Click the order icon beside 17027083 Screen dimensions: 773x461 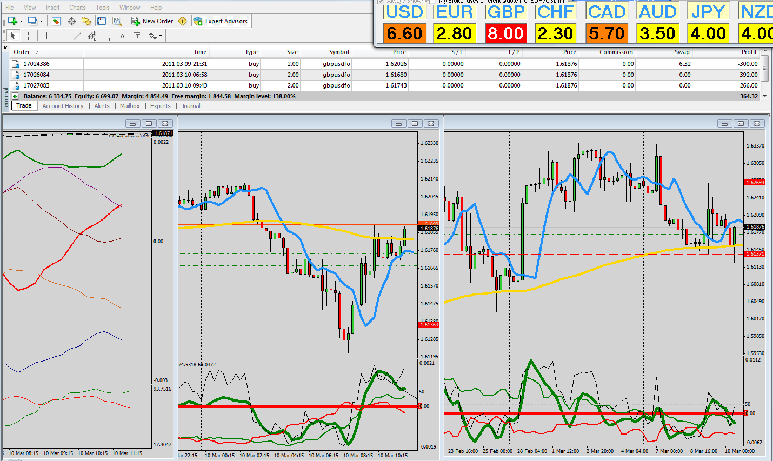(16, 85)
